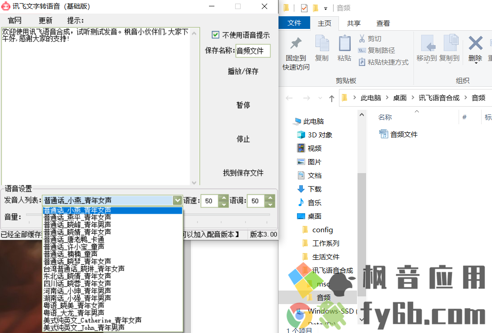Click the Back arrow in Explorer

(289, 98)
